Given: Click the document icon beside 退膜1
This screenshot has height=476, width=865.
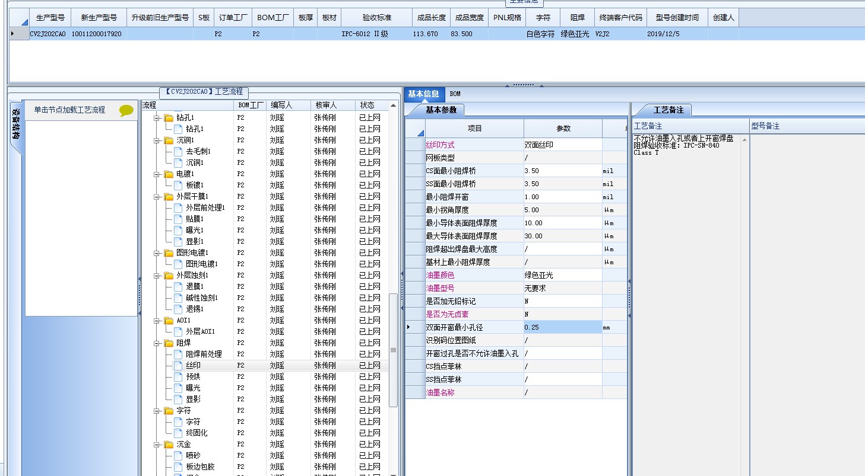Looking at the screenshot, I should point(178,287).
